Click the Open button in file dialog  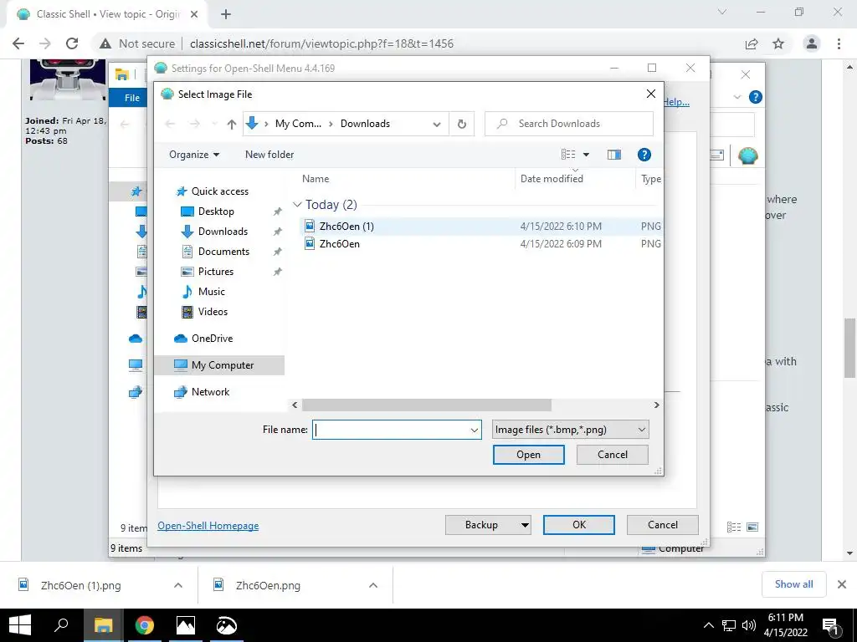pos(529,455)
